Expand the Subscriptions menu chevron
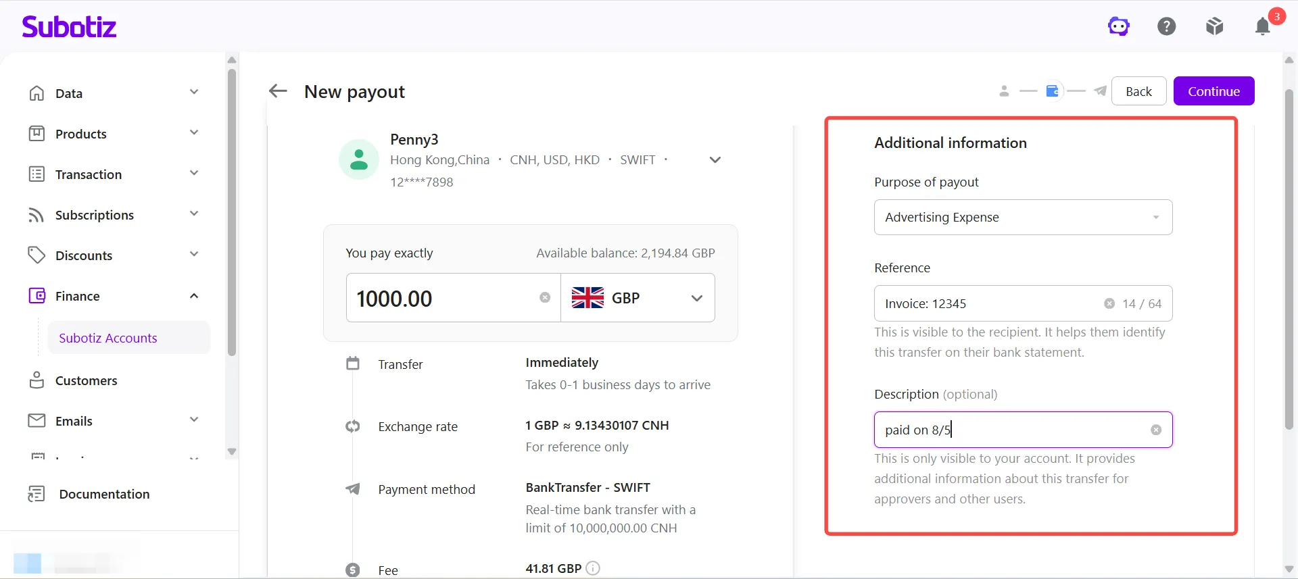The image size is (1298, 579). 194,213
